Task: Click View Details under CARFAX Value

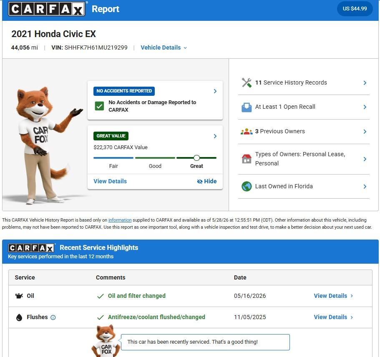Action: tap(110, 181)
